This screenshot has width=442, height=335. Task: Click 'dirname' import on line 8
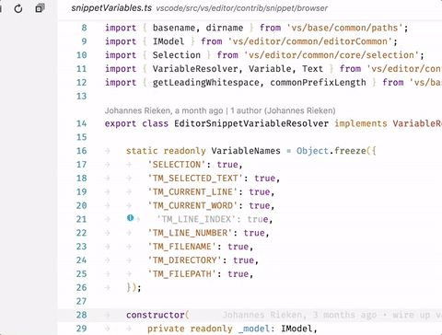(x=225, y=28)
